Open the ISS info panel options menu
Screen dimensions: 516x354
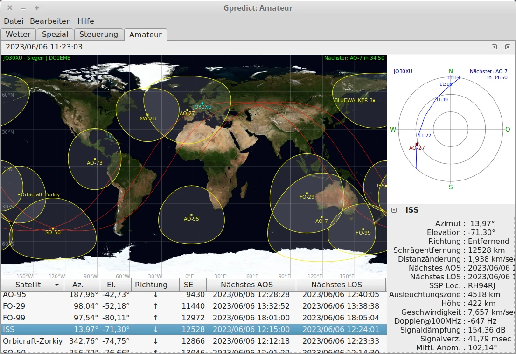coord(394,210)
